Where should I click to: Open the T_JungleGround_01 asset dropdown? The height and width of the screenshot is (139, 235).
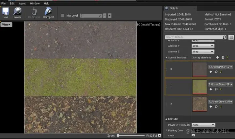coord(220,102)
